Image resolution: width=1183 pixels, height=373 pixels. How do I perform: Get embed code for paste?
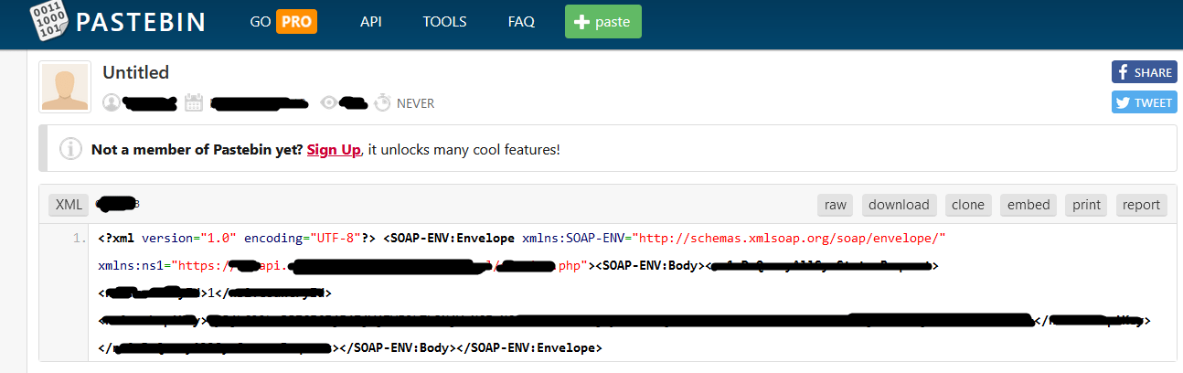point(1028,205)
